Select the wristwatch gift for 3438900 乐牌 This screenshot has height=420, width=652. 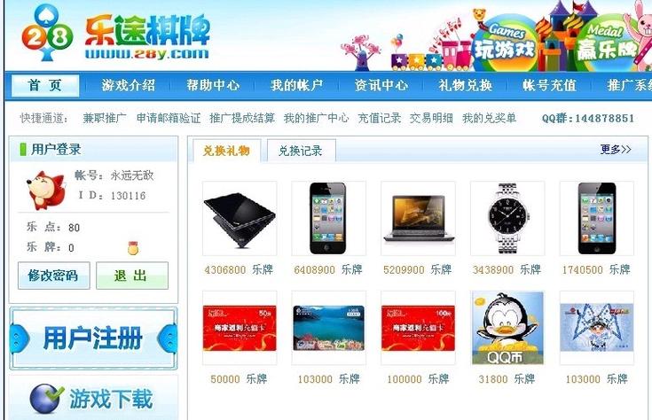507,218
